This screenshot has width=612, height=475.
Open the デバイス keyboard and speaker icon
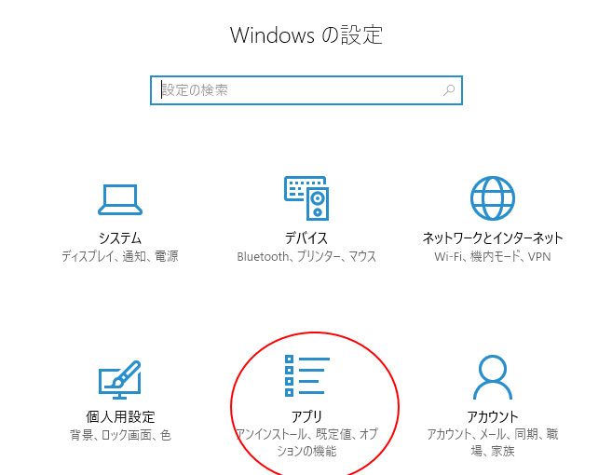(306, 197)
